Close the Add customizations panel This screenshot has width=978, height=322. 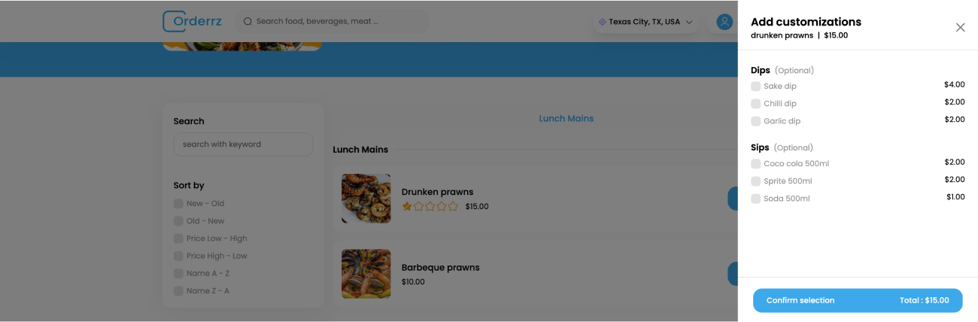[960, 28]
